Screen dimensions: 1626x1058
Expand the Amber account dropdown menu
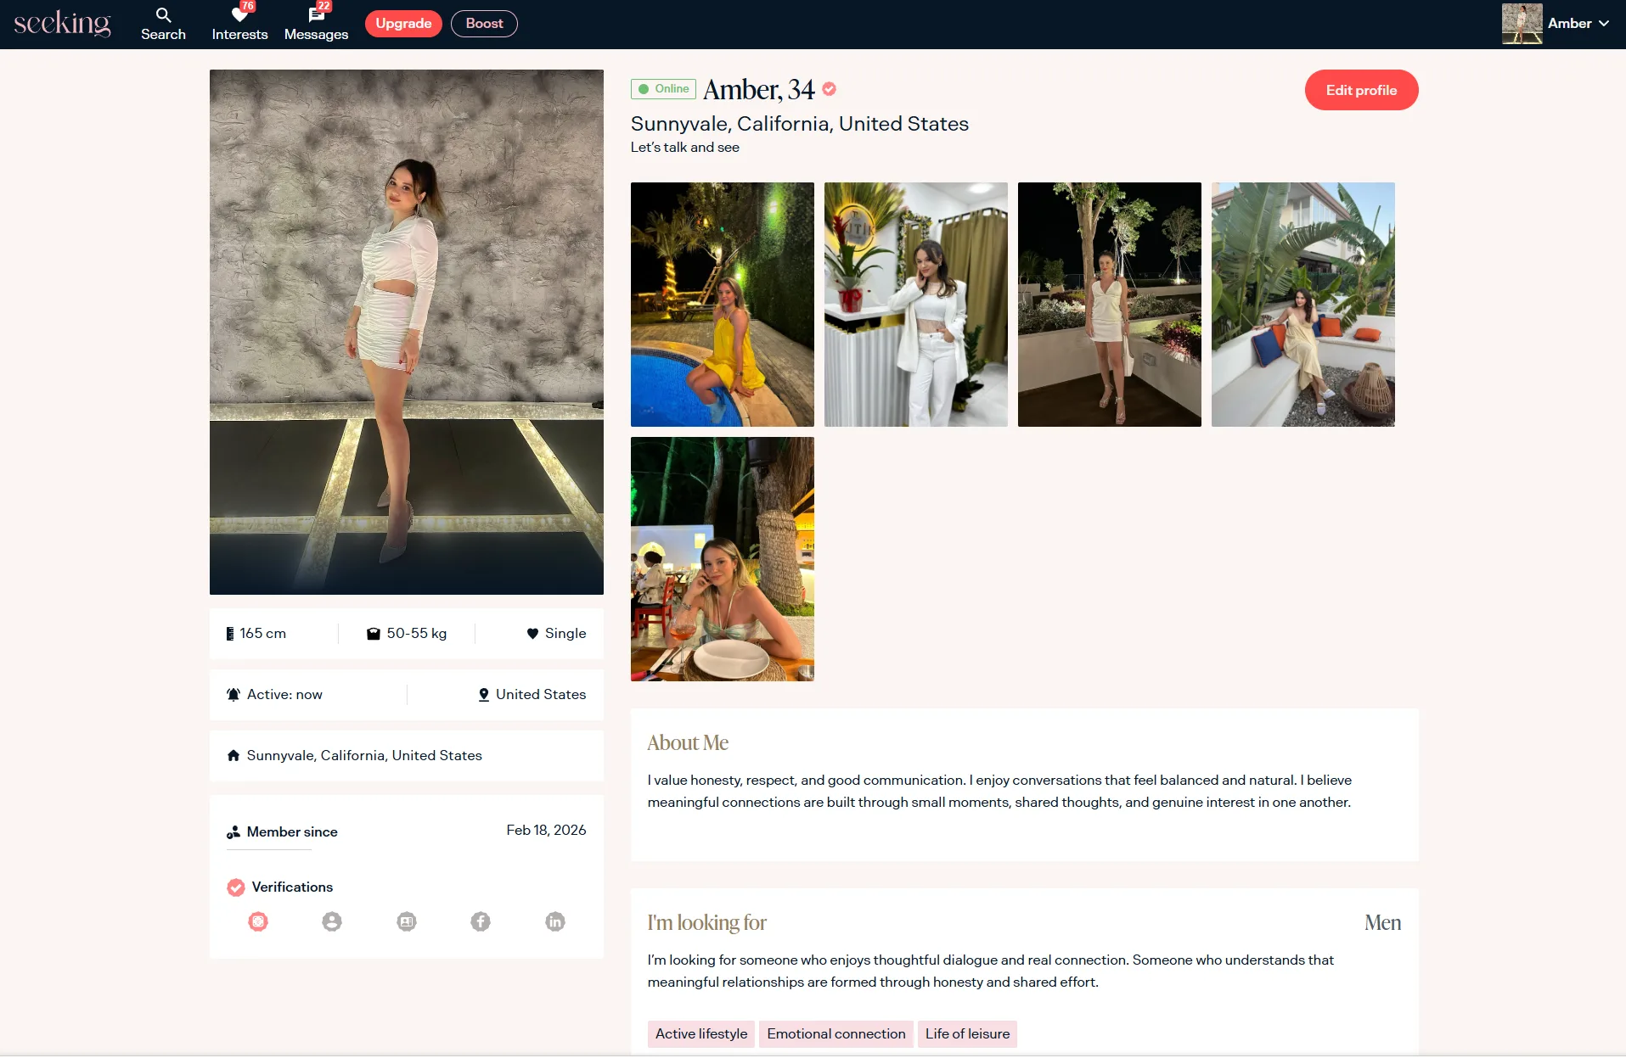pos(1603,24)
